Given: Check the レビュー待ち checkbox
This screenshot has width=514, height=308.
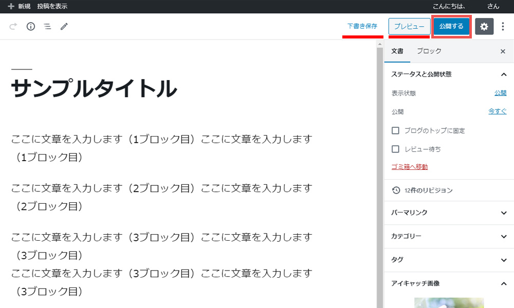Looking at the screenshot, I should tap(395, 149).
